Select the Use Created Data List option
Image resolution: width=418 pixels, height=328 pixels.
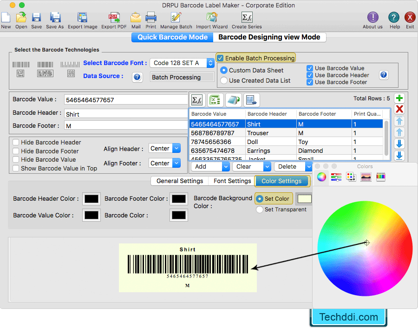click(224, 80)
